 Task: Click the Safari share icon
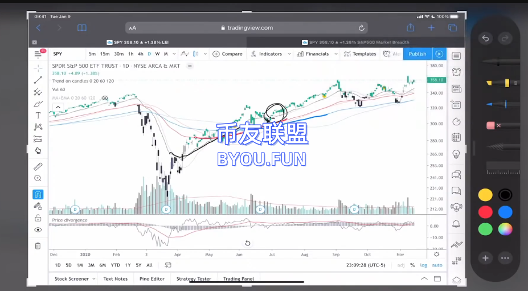pos(410,27)
